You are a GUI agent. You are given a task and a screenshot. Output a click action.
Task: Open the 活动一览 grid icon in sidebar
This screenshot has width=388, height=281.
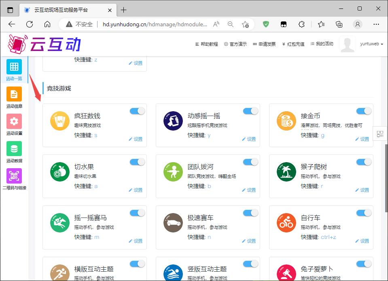coord(14,67)
